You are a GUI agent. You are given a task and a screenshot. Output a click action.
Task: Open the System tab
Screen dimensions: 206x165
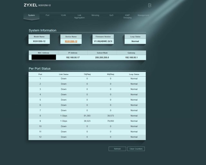[x=31, y=15]
